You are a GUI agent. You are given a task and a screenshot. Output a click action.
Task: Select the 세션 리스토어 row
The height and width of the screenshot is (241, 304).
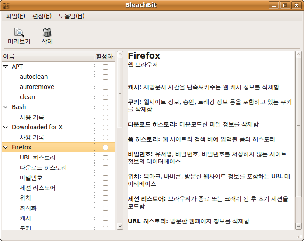[x=59, y=188]
